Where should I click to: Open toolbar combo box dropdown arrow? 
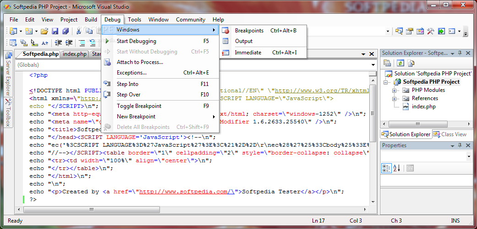coord(388,31)
